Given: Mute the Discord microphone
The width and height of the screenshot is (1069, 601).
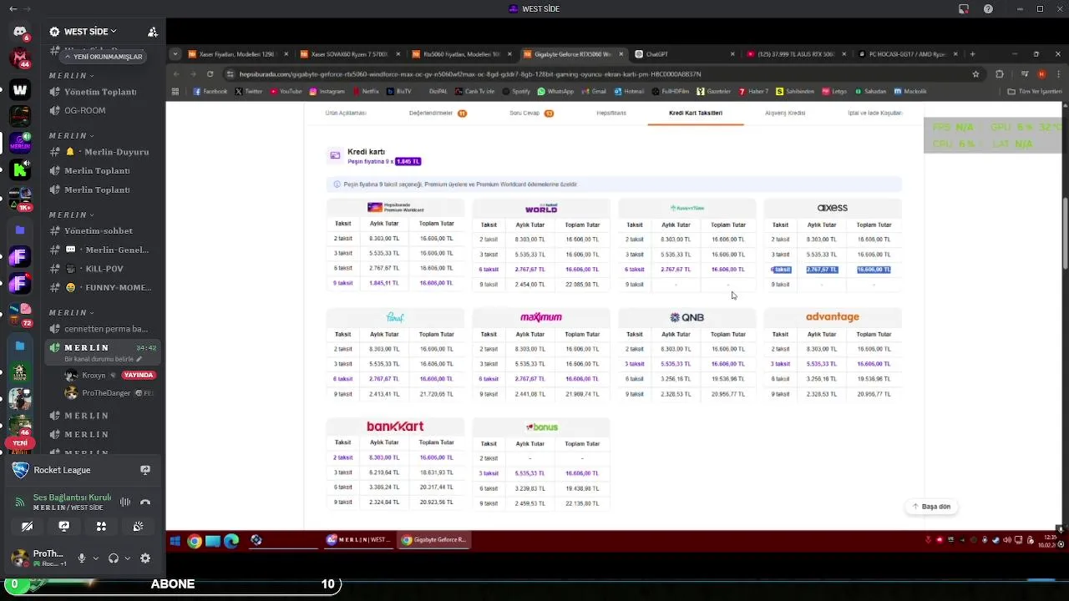Looking at the screenshot, I should (82, 558).
